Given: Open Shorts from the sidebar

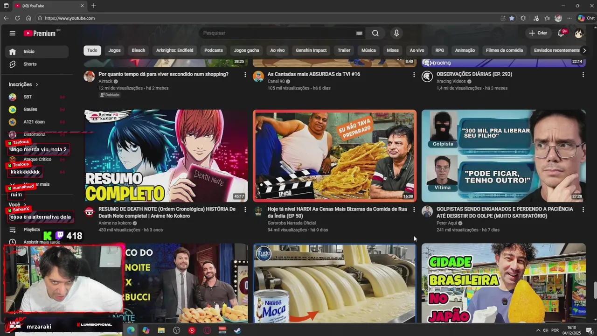Looking at the screenshot, I should click(37, 64).
